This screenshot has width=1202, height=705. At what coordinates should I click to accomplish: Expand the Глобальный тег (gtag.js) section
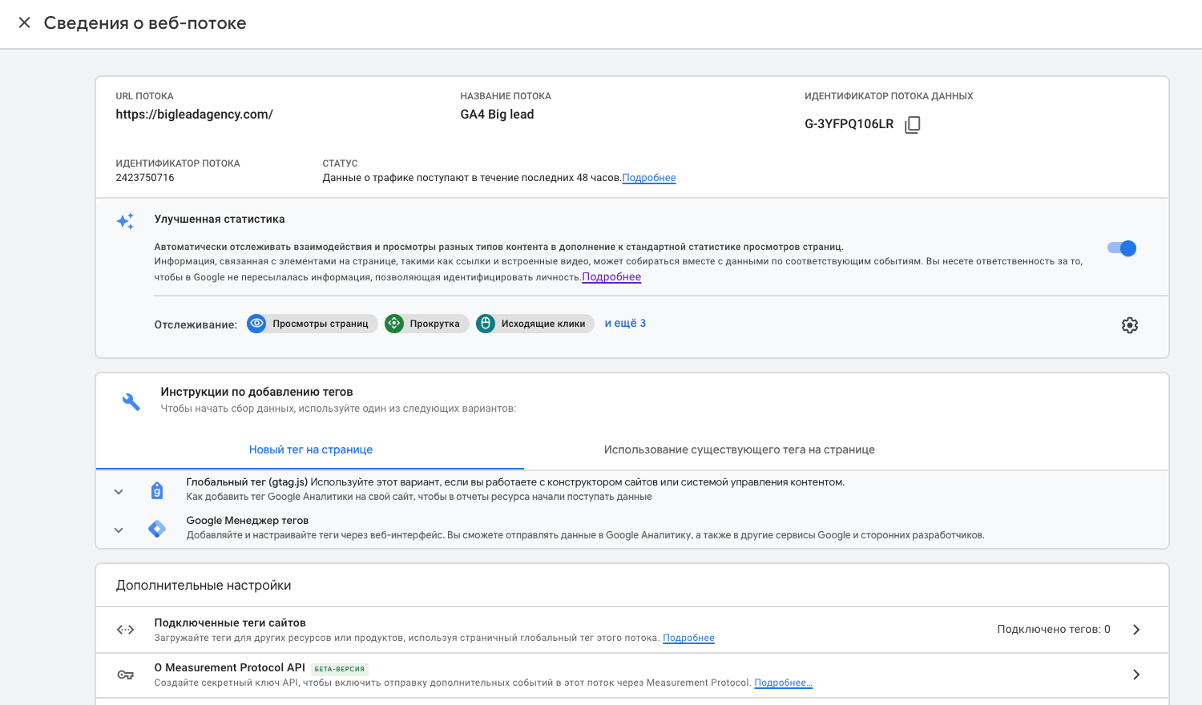pos(119,492)
